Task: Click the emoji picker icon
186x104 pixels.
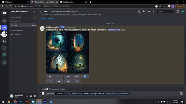Action: point(181,94)
